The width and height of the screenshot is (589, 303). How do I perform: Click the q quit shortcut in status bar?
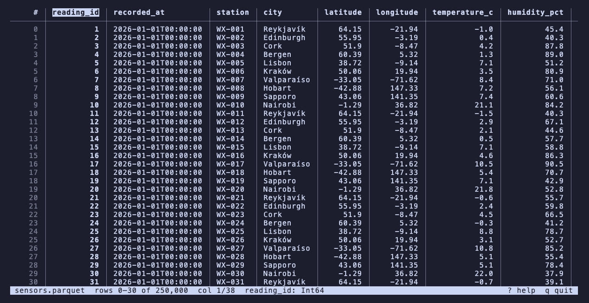(559, 291)
